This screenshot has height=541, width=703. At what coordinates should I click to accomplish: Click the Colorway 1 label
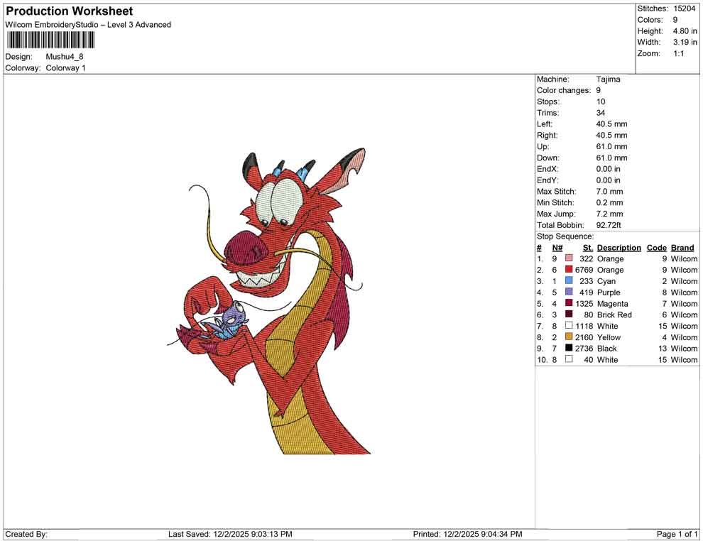pos(66,68)
